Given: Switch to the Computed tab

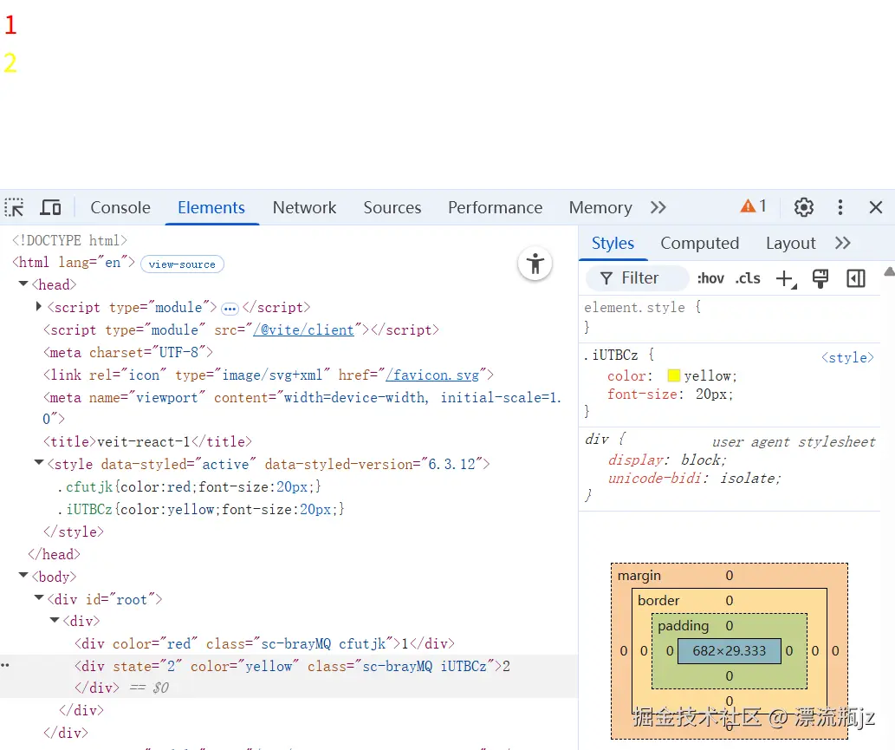Looking at the screenshot, I should click(699, 243).
